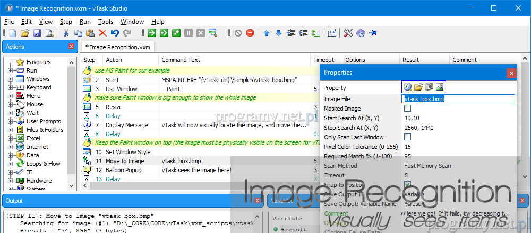This screenshot has height=233, width=531.
Task: Uncheck the Snap to Position checkbox
Action: click(408, 185)
